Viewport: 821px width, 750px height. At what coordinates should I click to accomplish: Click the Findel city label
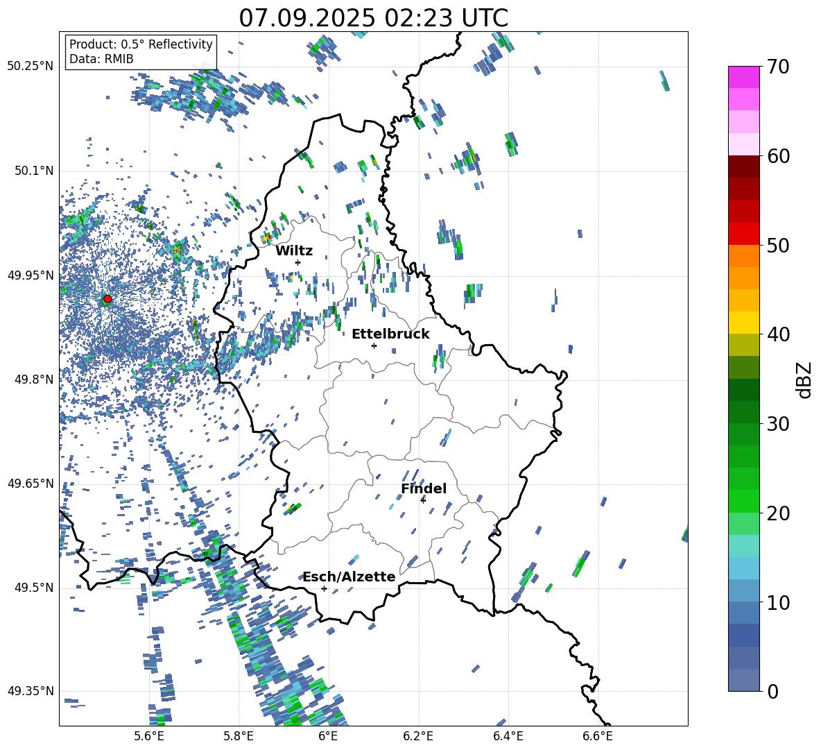424,488
